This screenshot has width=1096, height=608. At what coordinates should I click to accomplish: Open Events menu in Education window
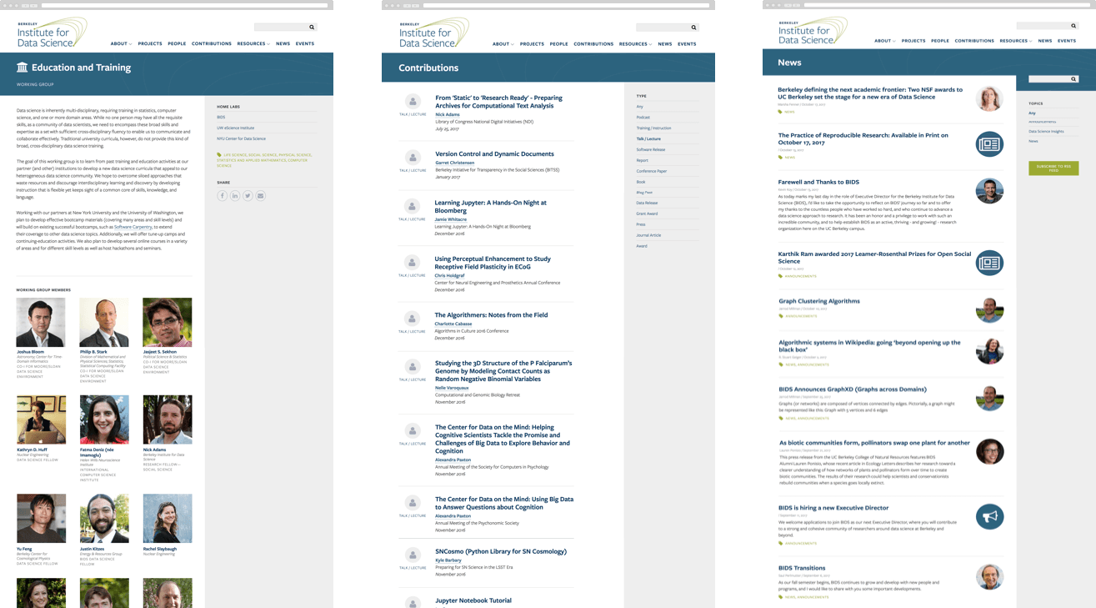coord(304,43)
